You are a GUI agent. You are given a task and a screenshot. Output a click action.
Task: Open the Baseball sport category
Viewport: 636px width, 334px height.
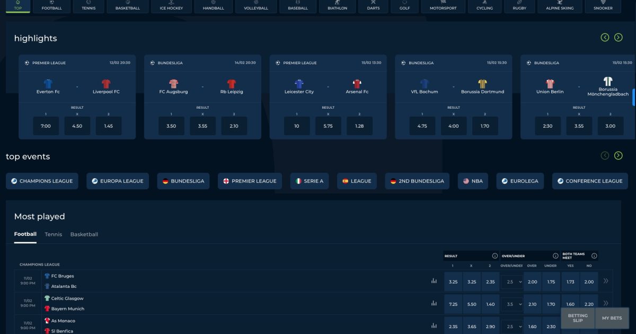298,6
